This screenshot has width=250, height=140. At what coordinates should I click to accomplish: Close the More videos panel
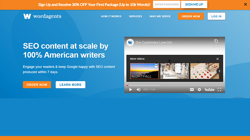coord(217,59)
